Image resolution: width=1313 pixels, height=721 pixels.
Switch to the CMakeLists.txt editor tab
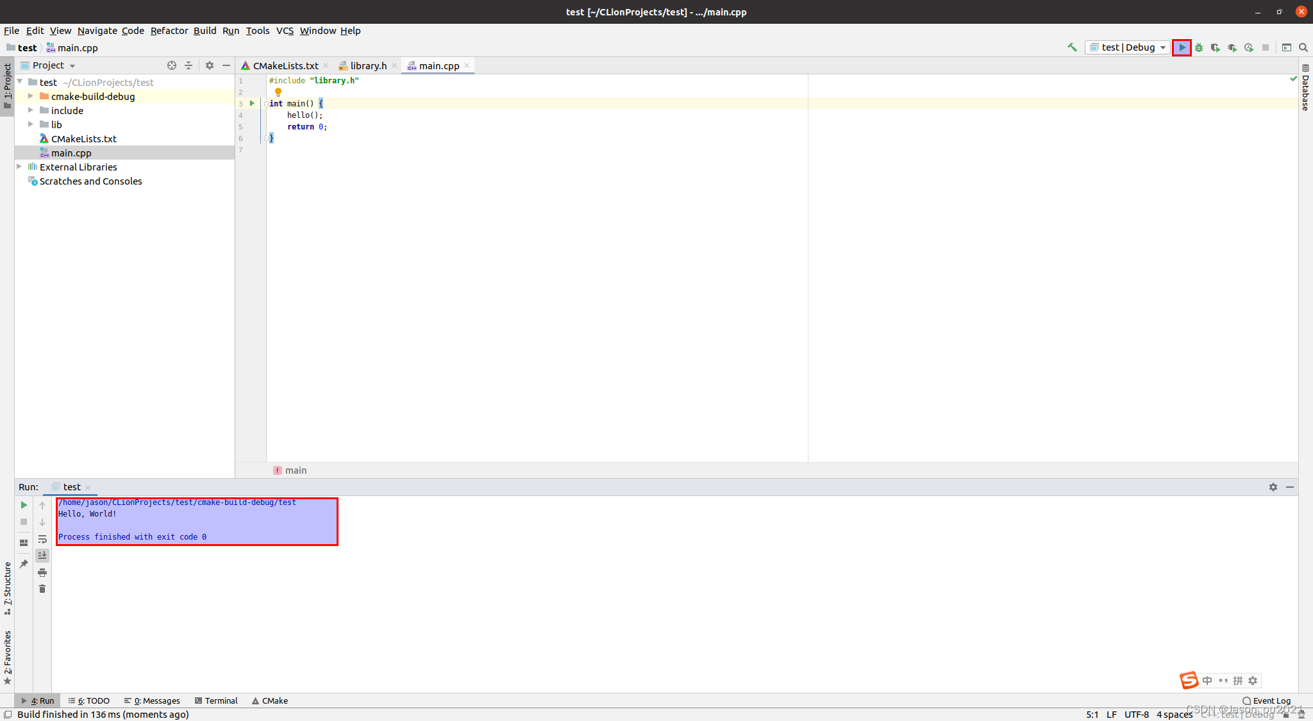pyautogui.click(x=285, y=65)
